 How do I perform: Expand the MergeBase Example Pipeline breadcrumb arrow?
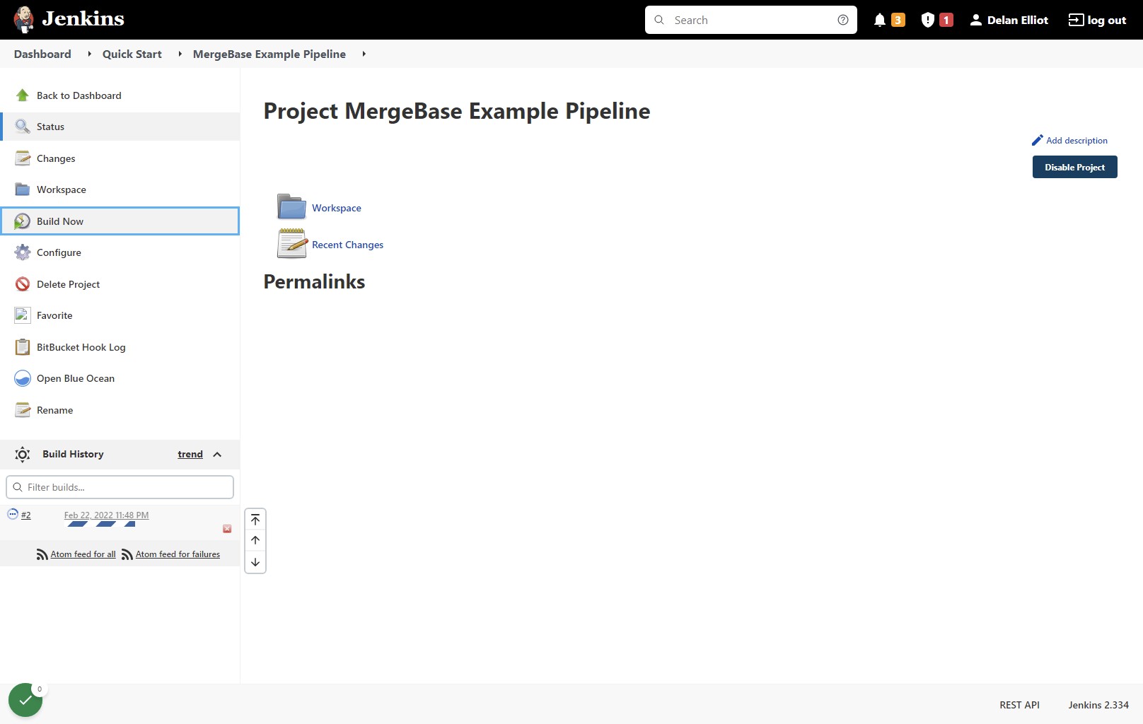pos(364,54)
